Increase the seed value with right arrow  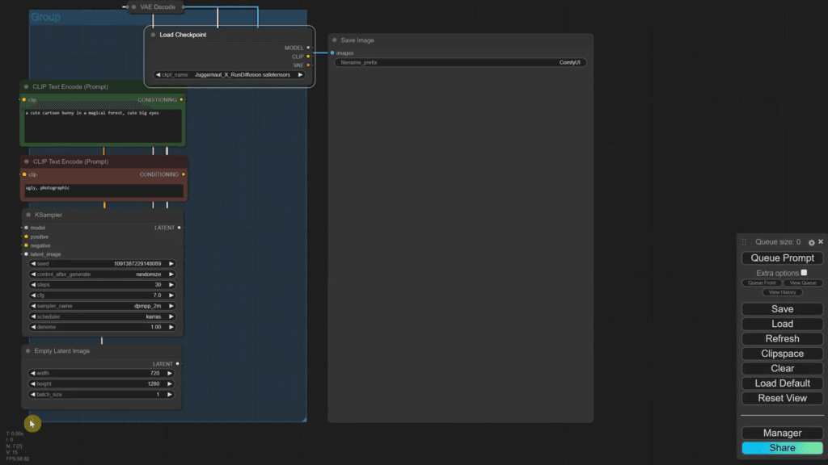(x=171, y=264)
